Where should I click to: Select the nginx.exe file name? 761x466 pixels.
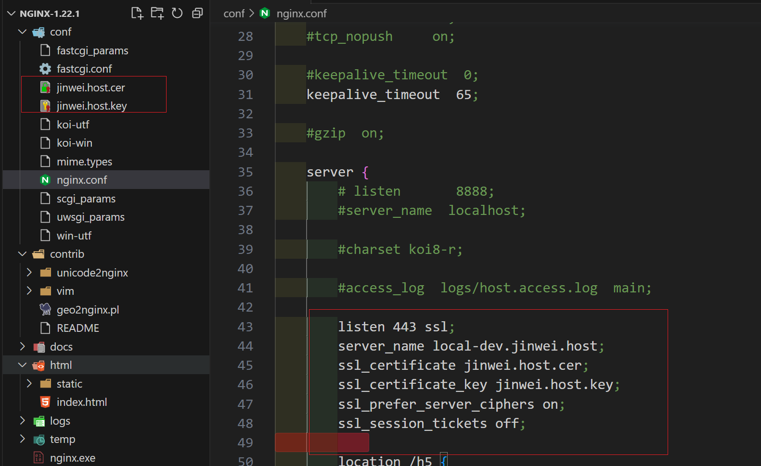(73, 458)
